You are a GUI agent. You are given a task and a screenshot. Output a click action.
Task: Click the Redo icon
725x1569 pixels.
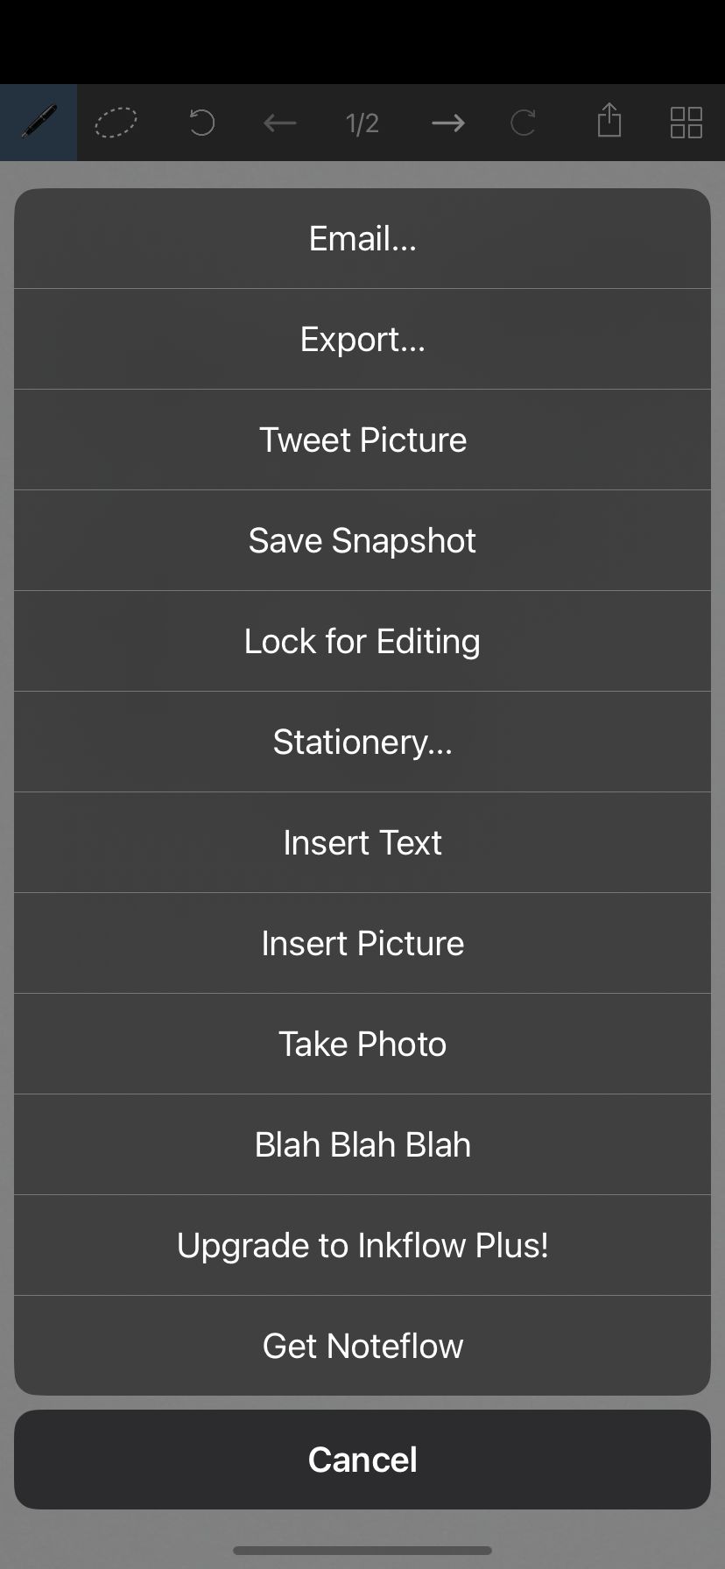(x=523, y=123)
